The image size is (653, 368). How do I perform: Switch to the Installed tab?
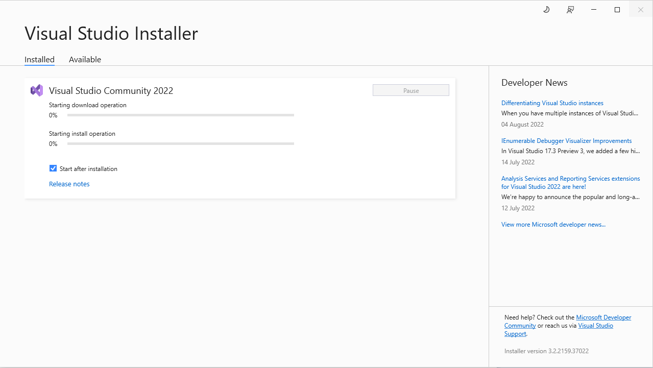tap(39, 59)
